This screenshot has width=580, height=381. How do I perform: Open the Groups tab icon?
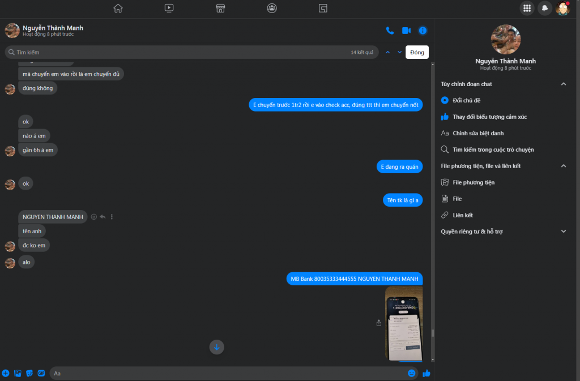pos(272,8)
